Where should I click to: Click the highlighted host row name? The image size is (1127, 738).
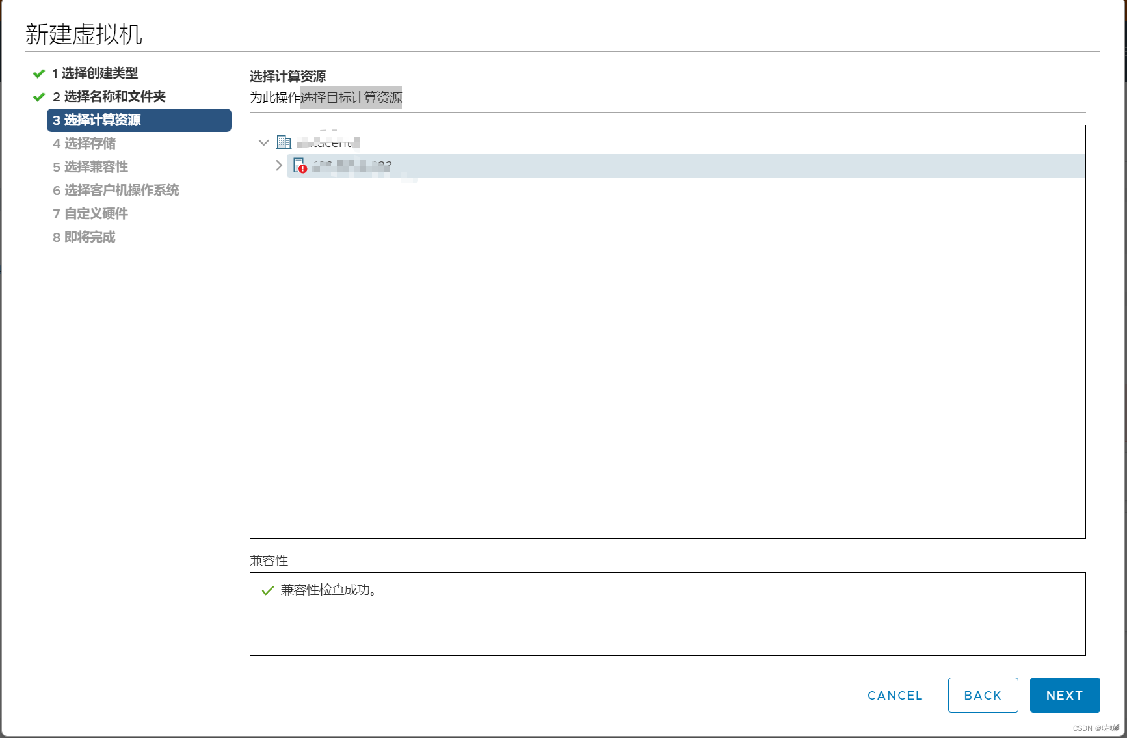[351, 166]
